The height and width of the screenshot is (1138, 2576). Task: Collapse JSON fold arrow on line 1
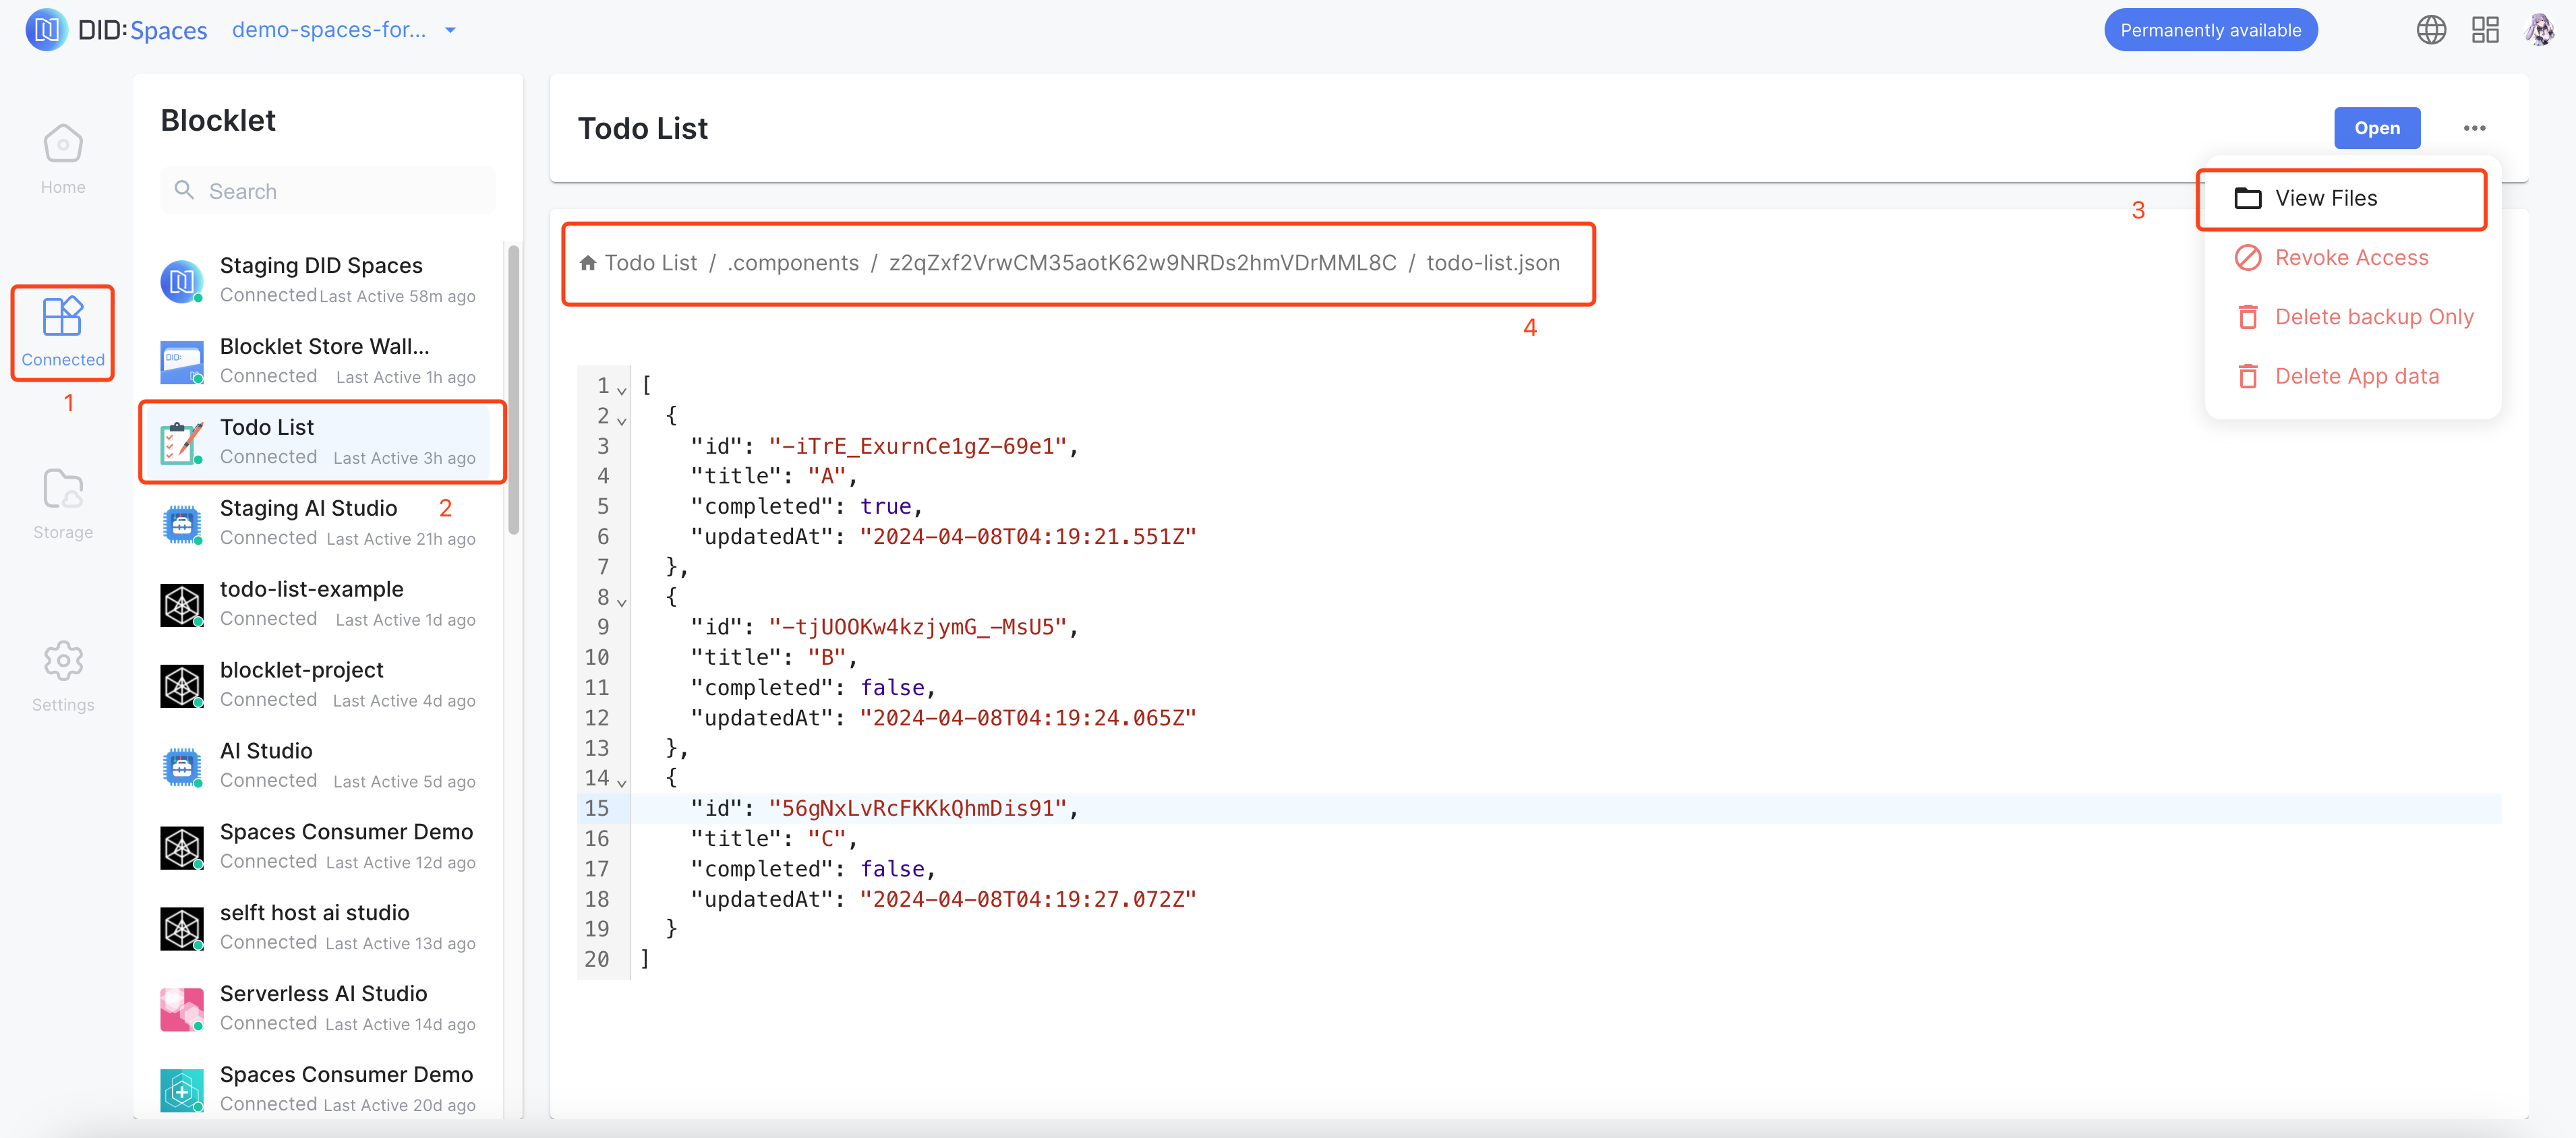(621, 390)
